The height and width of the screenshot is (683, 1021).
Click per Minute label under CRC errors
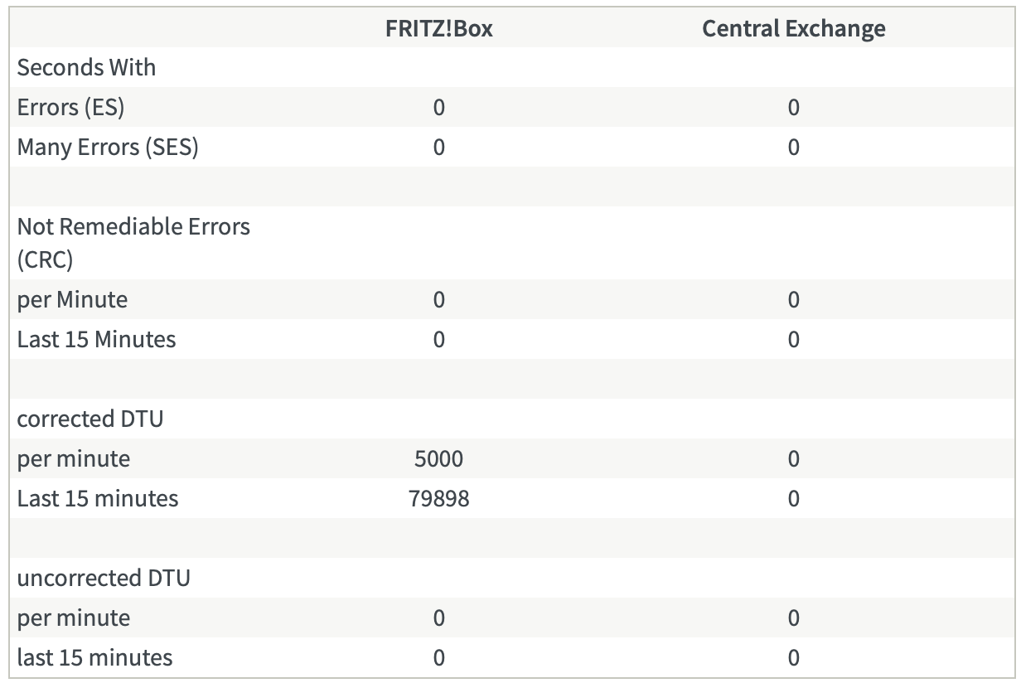72,300
